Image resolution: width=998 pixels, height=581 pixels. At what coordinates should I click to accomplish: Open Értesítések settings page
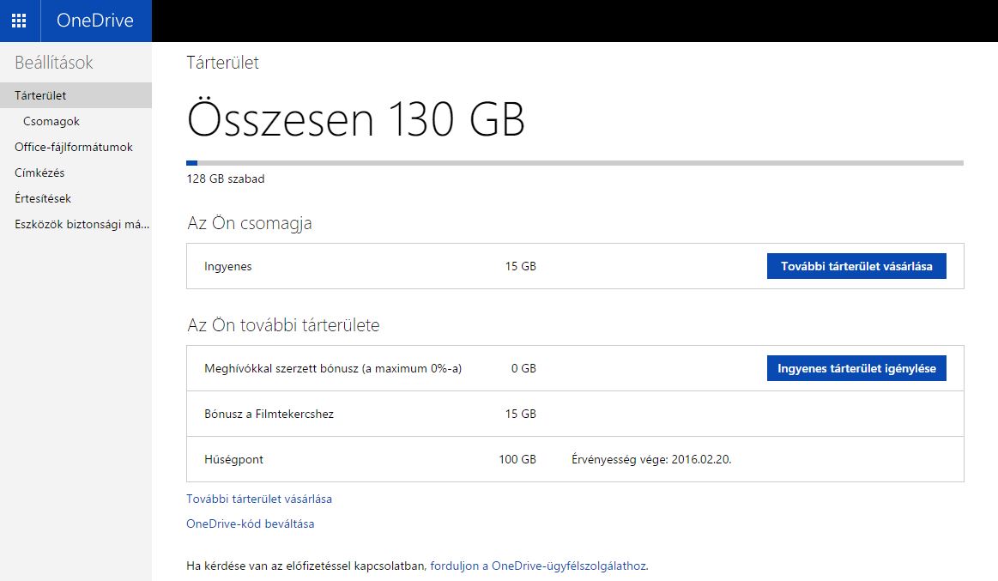[x=43, y=198]
